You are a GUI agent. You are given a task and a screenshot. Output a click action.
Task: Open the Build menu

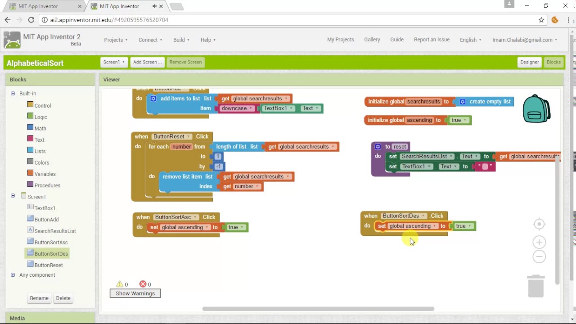point(181,40)
